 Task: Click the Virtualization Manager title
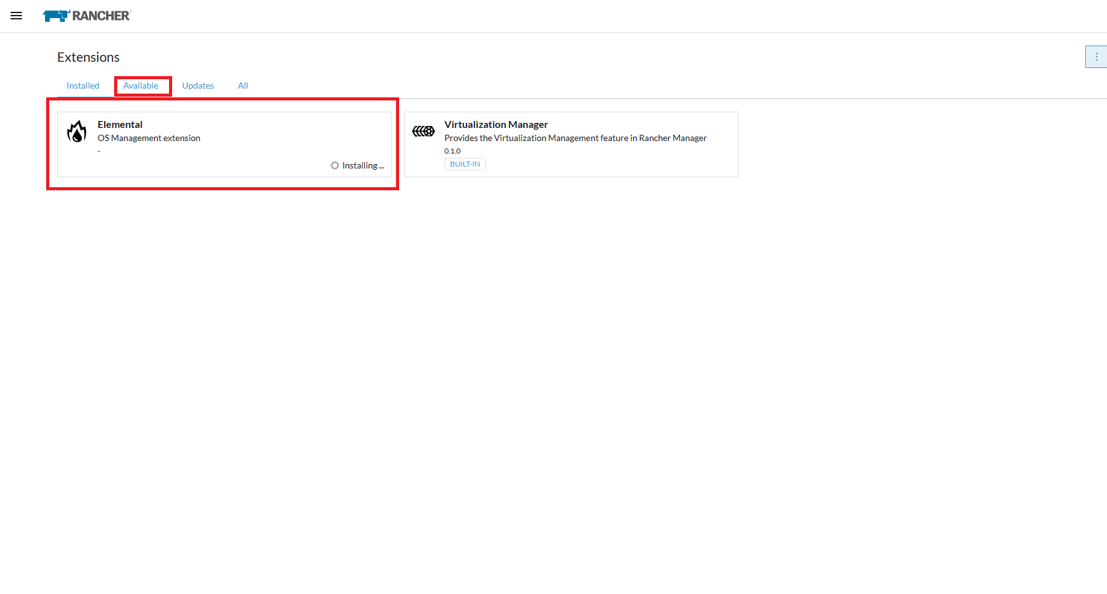click(x=496, y=124)
